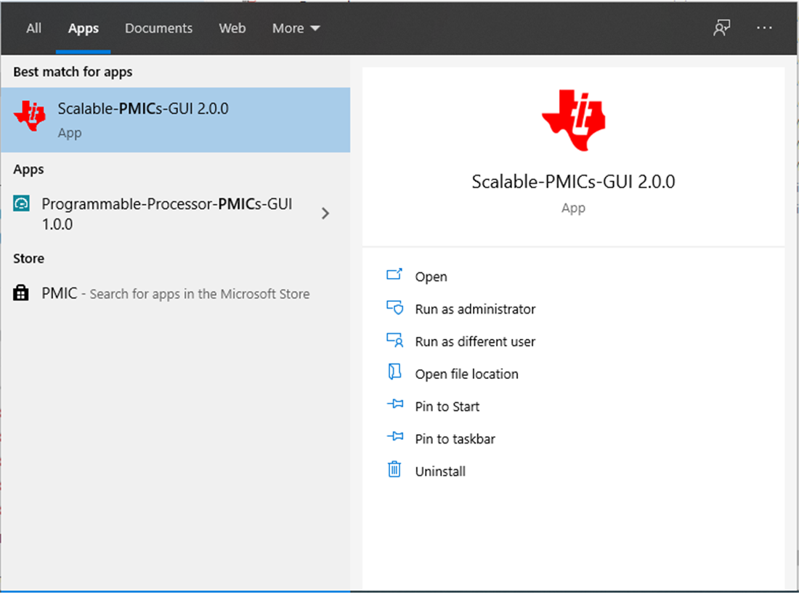Click the Run as different user icon
Image resolution: width=799 pixels, height=593 pixels.
click(394, 340)
